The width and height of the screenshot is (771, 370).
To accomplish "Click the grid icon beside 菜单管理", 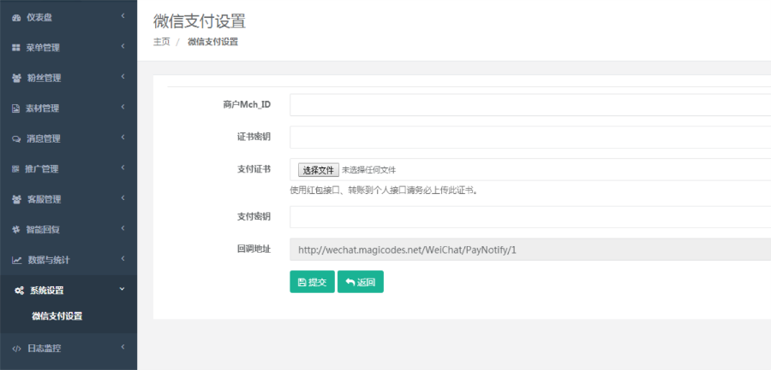I will [x=16, y=48].
